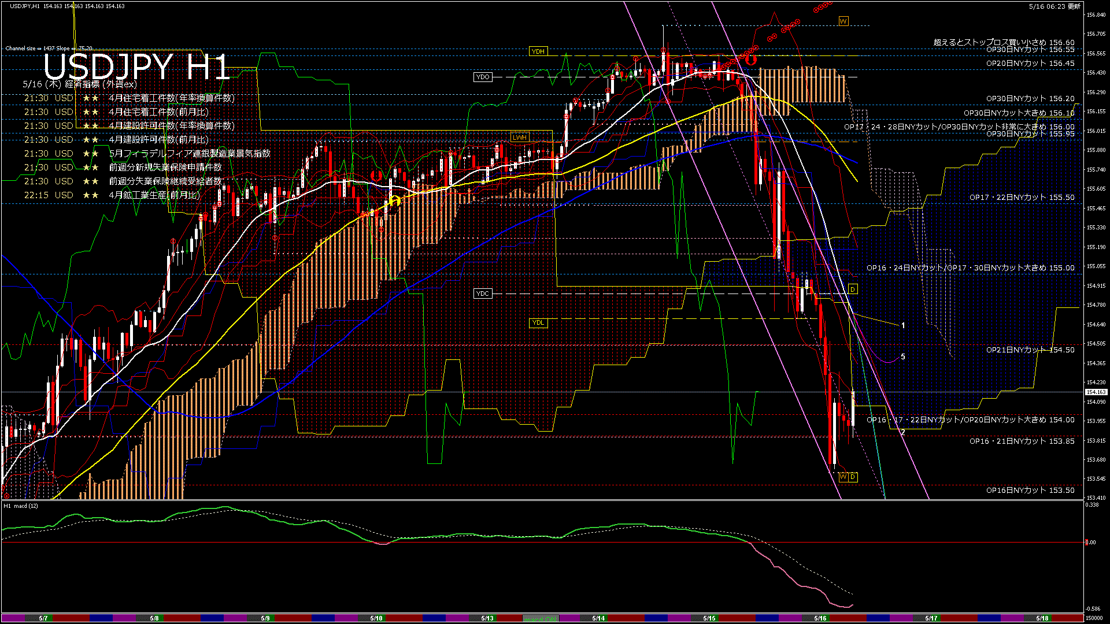Click the W tag on the weekly high line
Screen dimensions: 1110x624
(843, 21)
